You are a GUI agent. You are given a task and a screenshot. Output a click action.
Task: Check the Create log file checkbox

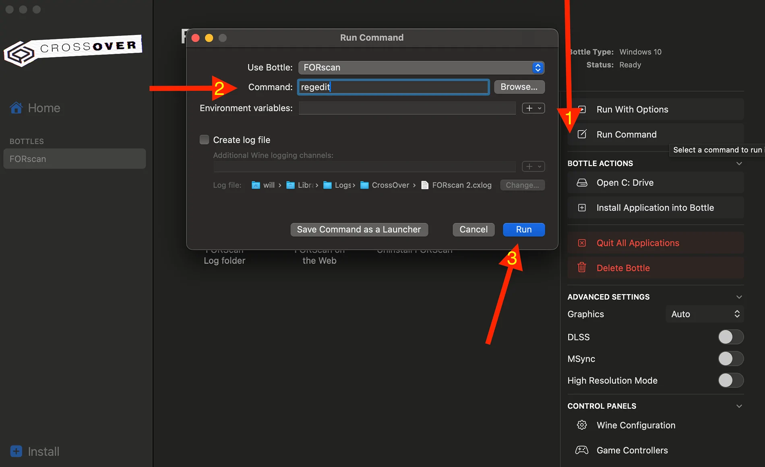tap(205, 140)
